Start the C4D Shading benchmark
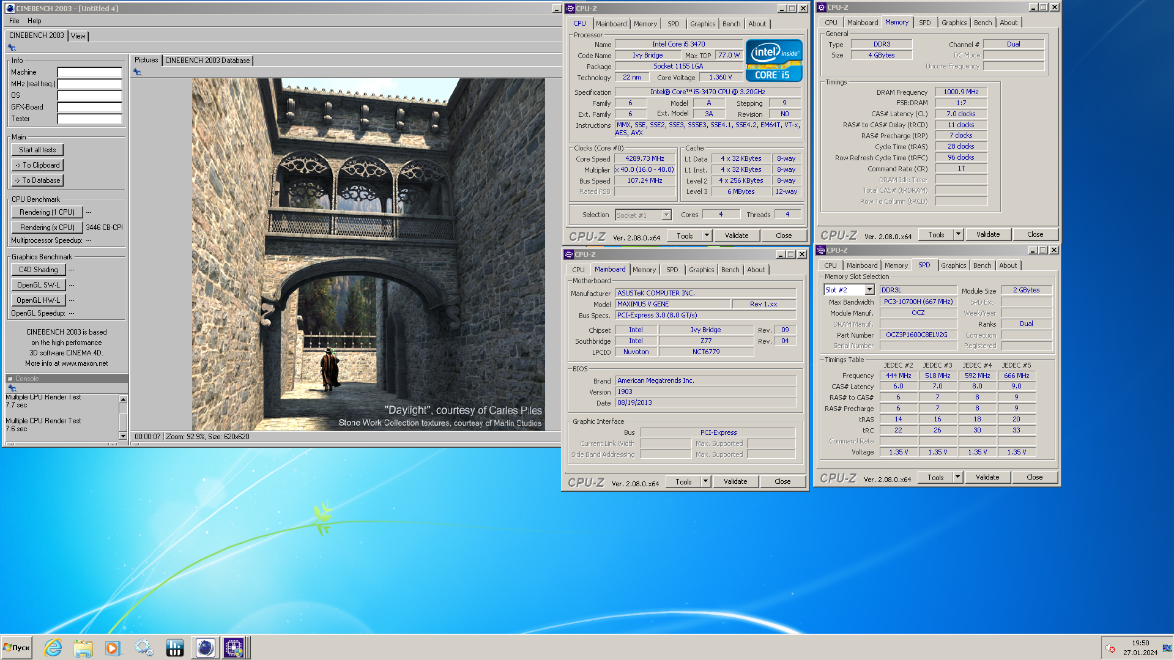The image size is (1174, 660). point(39,270)
